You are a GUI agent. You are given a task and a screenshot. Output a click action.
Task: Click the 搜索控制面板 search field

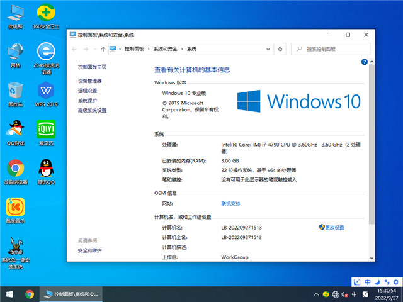point(331,49)
